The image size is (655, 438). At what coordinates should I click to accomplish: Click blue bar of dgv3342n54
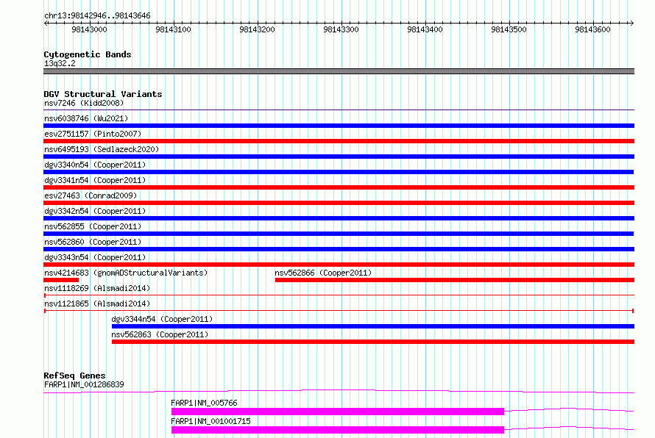click(339, 218)
